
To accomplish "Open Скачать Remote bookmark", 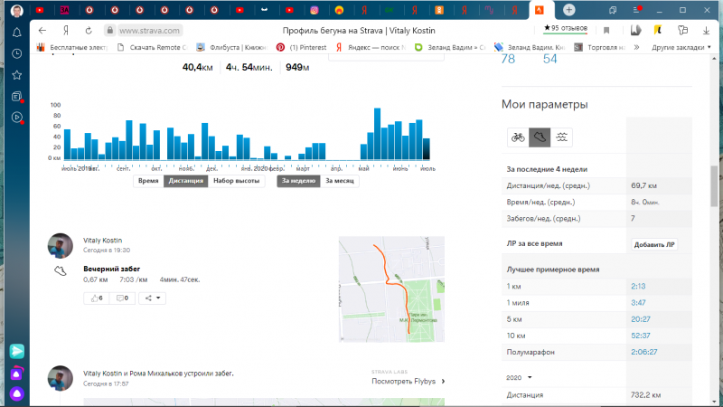I will pyautogui.click(x=152, y=47).
